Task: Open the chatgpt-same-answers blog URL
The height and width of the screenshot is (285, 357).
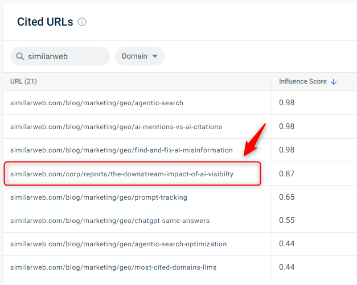Action: coord(110,221)
